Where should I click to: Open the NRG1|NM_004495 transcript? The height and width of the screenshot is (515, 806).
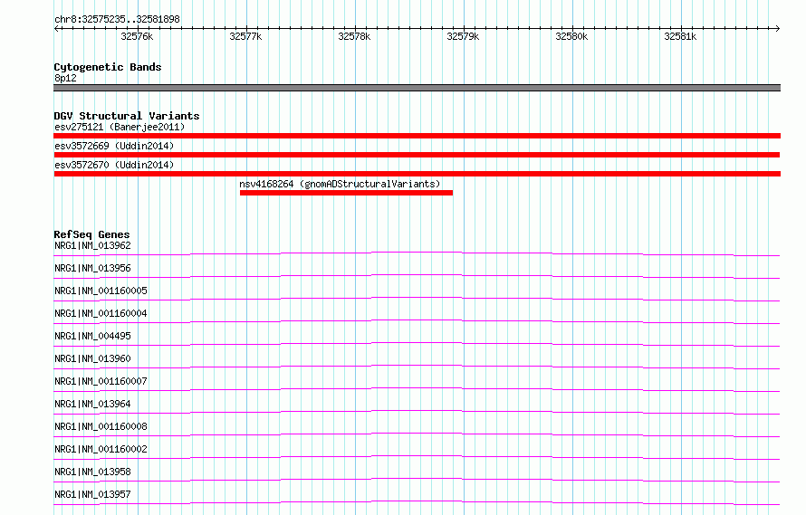[93, 336]
